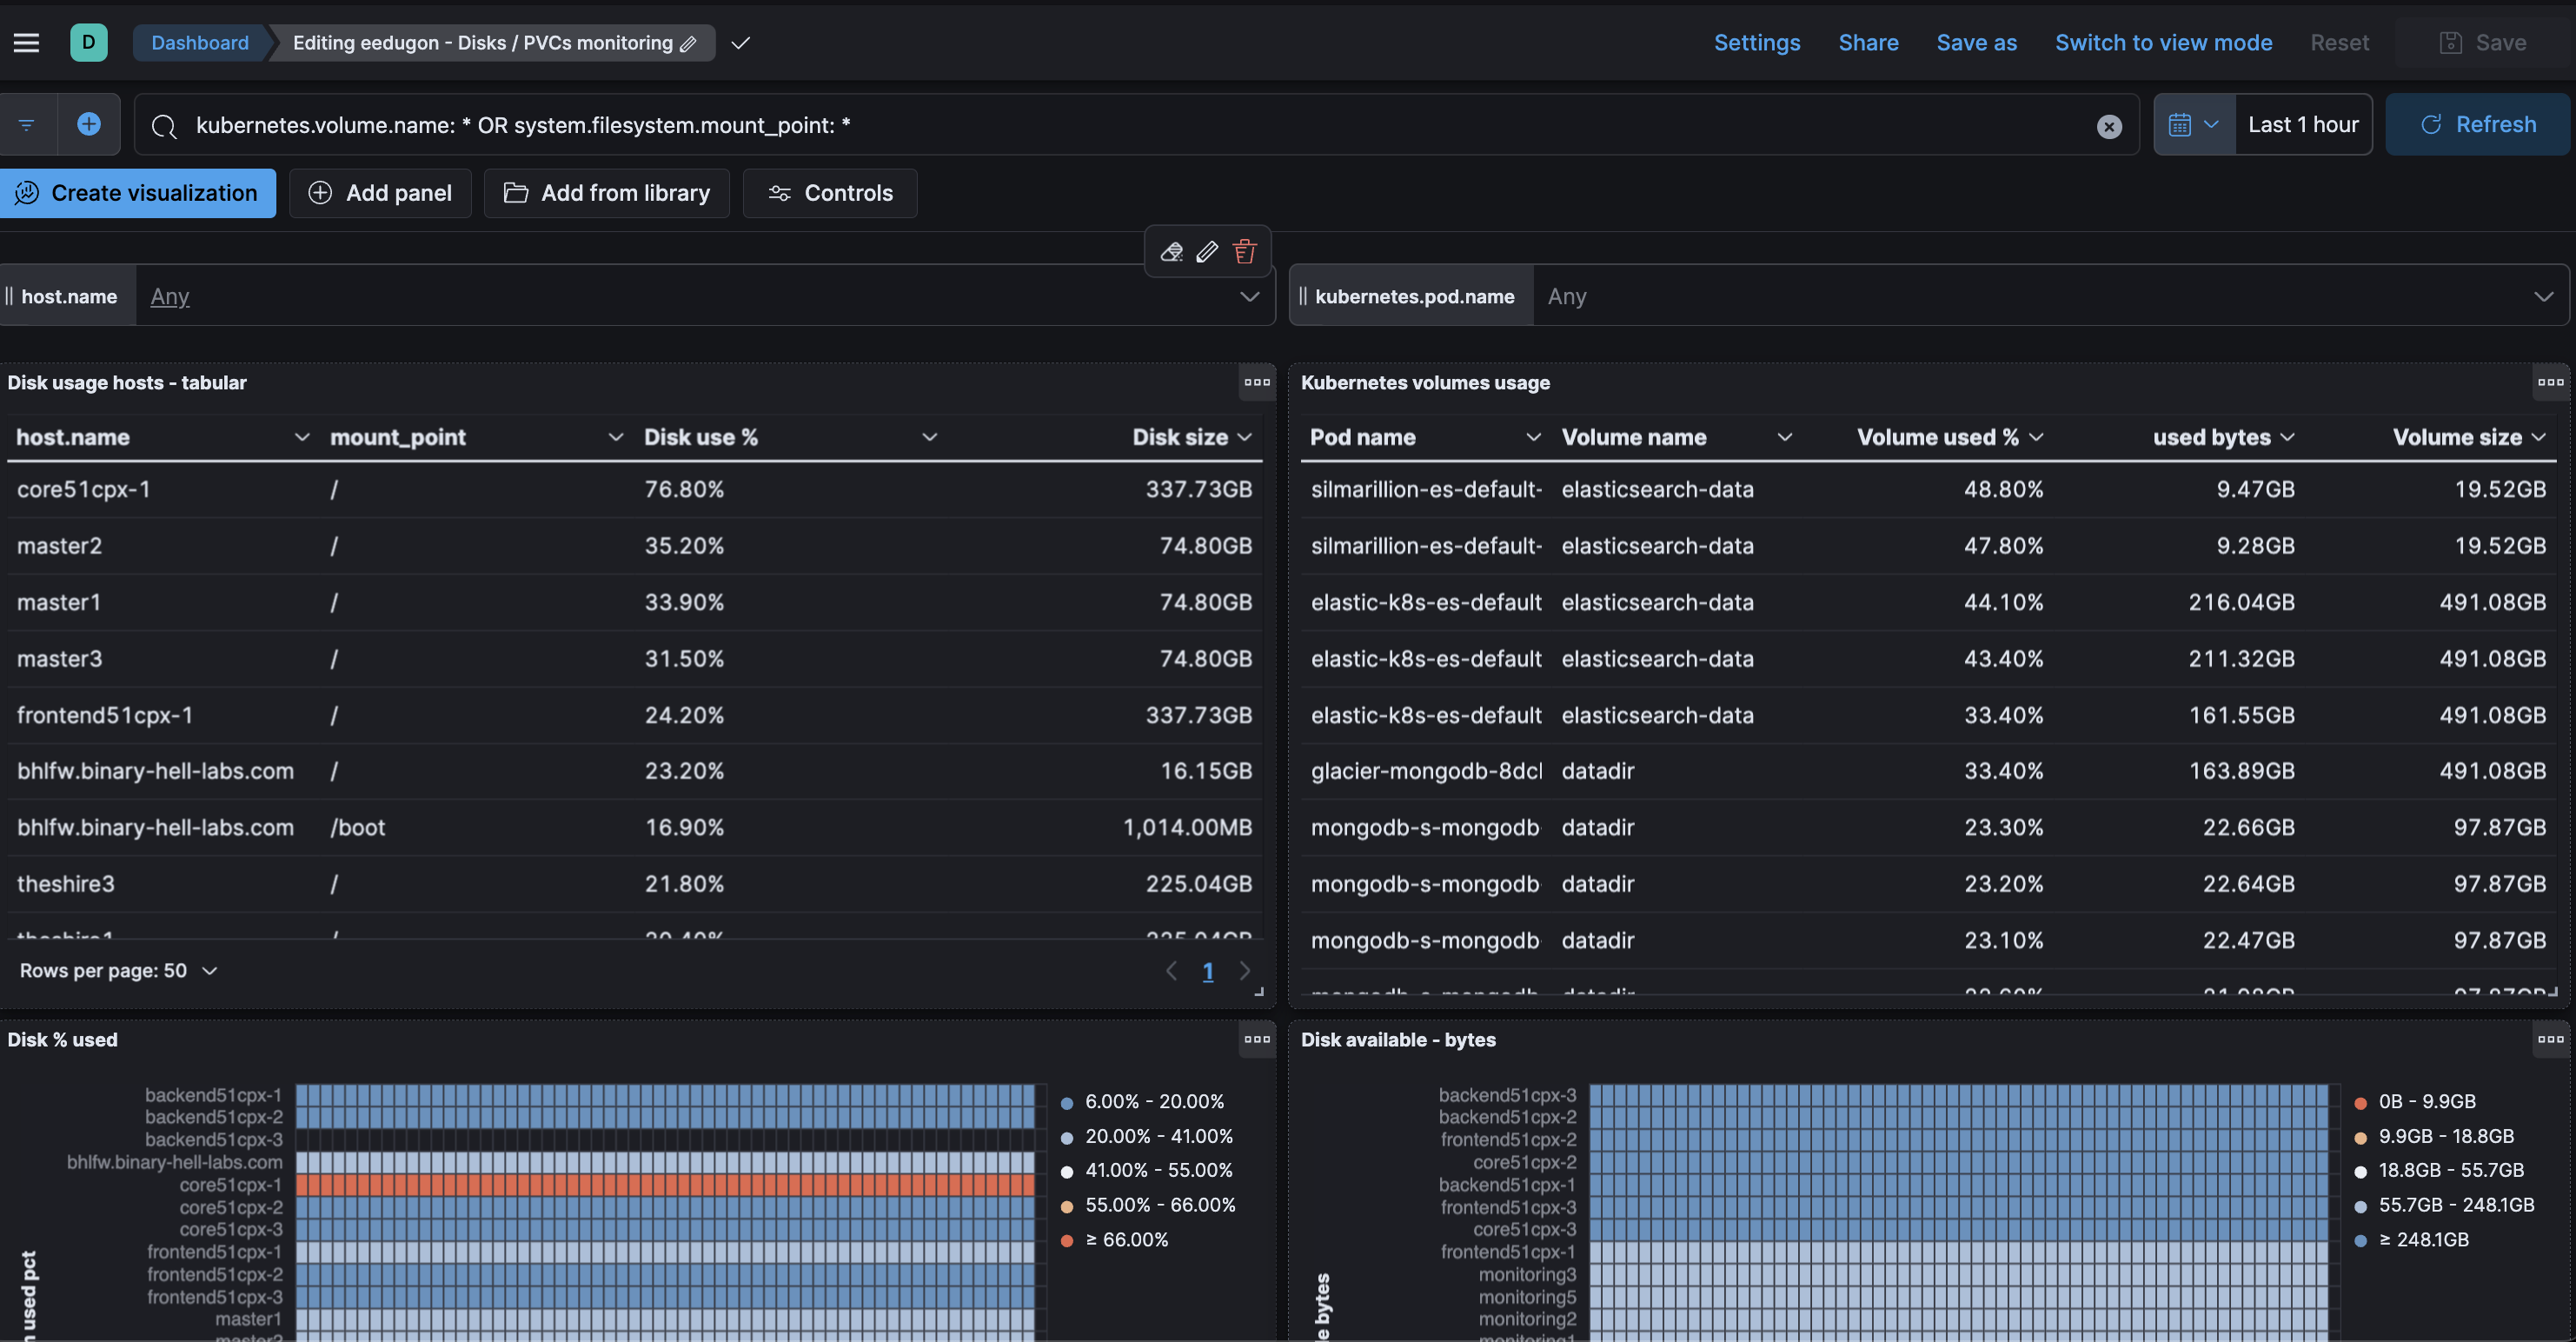2576x1342 pixels.
Task: Grab the kubernetes.pod.name control drag handle
Action: tap(1303, 296)
